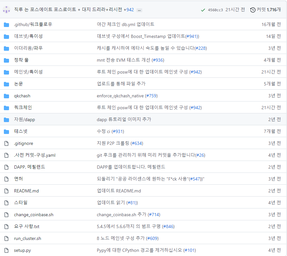Click file icon for run_cluster.sh
The width and height of the screenshot is (287, 256).
pyautogui.click(x=6, y=238)
